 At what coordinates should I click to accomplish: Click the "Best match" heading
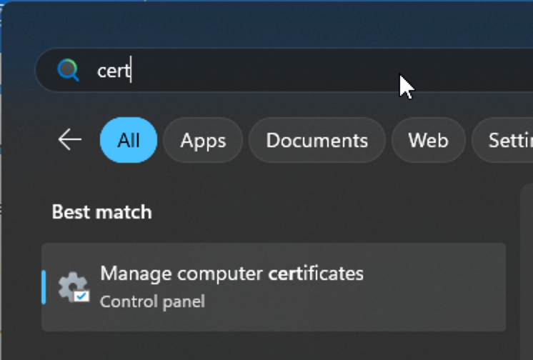(x=102, y=212)
